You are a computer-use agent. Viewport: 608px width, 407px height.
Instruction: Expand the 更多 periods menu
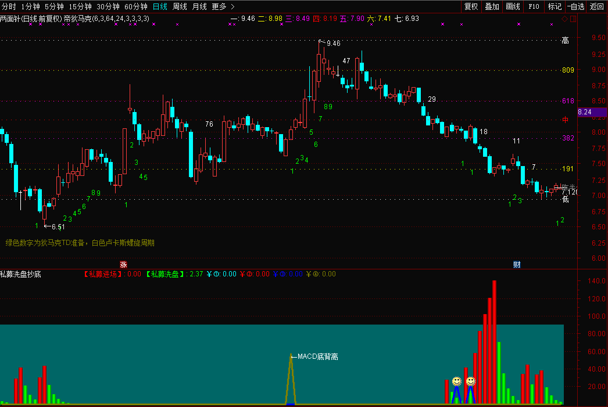[x=223, y=6]
